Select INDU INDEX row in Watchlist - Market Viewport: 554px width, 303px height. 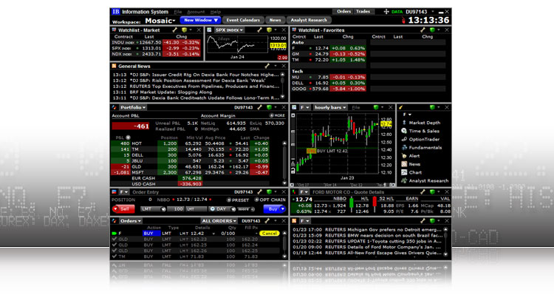coord(156,42)
